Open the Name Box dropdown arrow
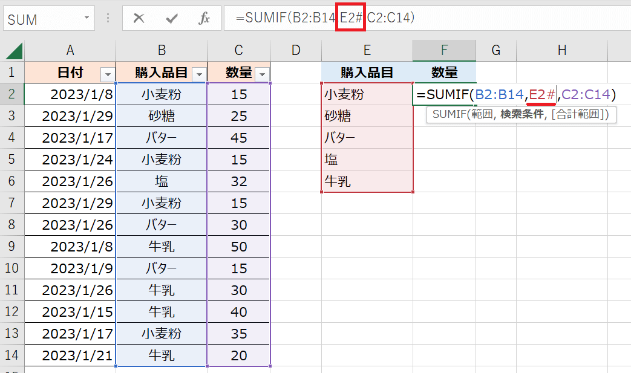The width and height of the screenshot is (631, 373). (x=88, y=19)
